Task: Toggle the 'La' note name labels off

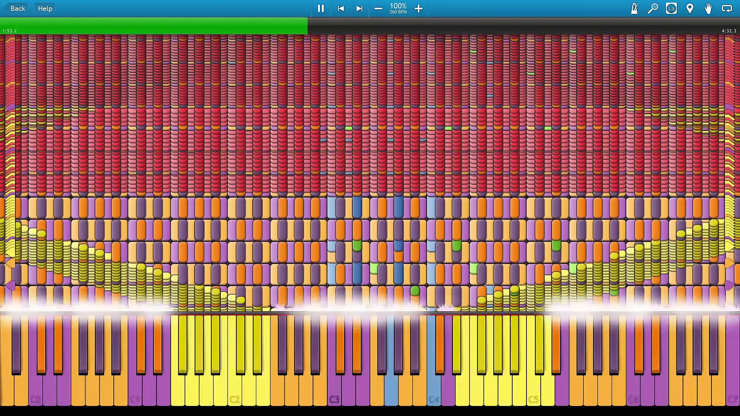Action: (x=671, y=8)
